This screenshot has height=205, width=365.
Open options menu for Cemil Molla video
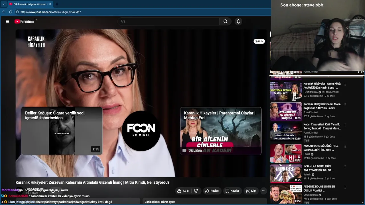(x=345, y=105)
